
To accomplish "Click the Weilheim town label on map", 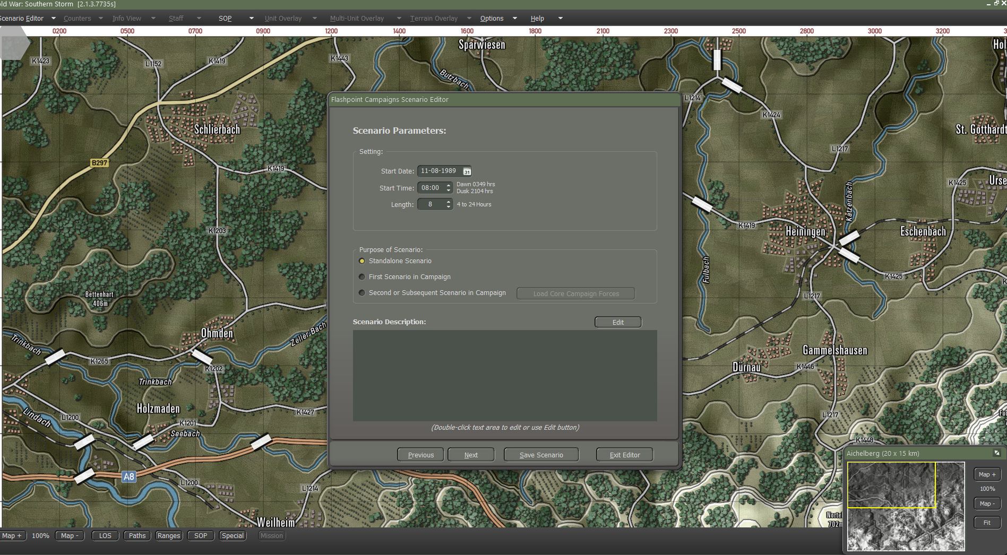I will pyautogui.click(x=276, y=522).
